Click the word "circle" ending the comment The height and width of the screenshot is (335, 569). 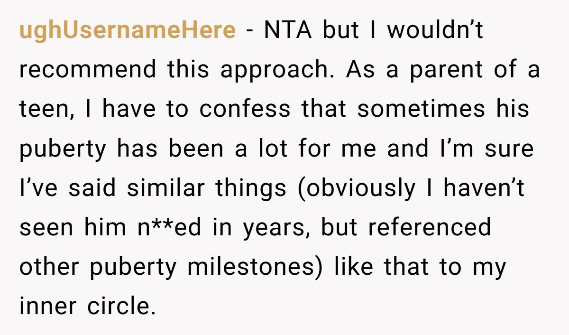click(121, 306)
